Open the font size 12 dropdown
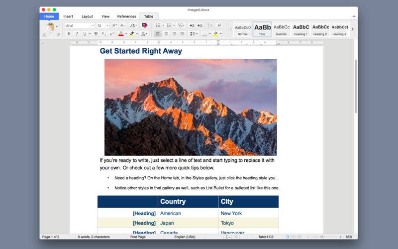This screenshot has width=398, height=249. coord(107,26)
